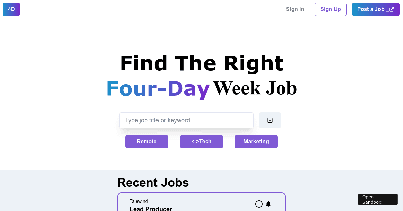Focus the job title or keyword search field
Viewport: 403px width, 211px height.
(186, 120)
